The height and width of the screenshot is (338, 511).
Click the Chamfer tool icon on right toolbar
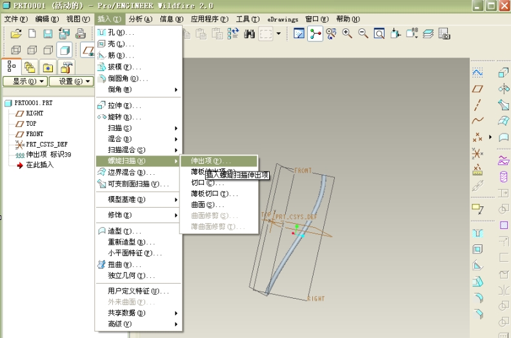pyautogui.click(x=477, y=313)
